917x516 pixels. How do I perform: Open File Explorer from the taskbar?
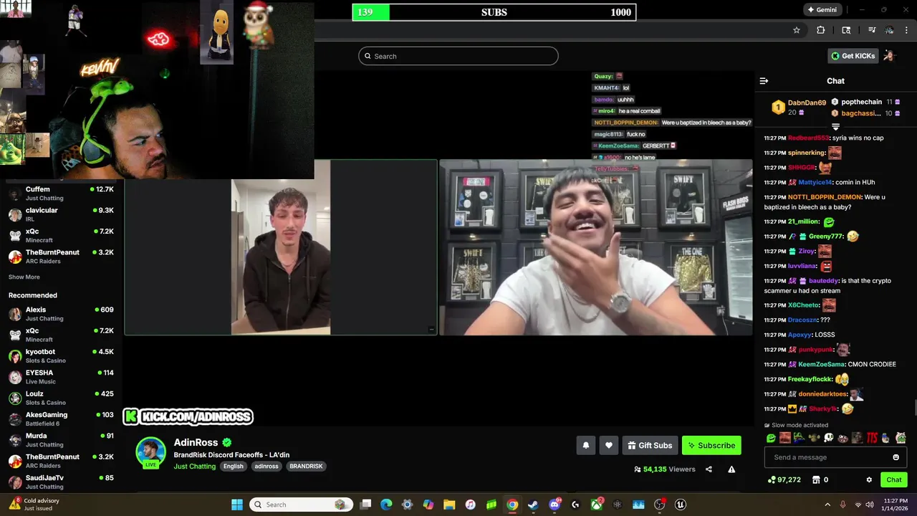(449, 505)
